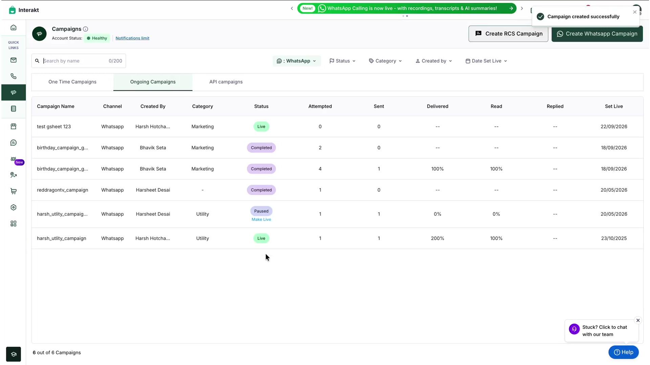Switch to API campaigns tab

point(226,82)
